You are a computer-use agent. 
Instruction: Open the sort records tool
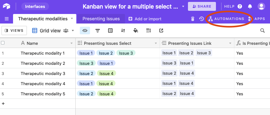tap(123, 30)
